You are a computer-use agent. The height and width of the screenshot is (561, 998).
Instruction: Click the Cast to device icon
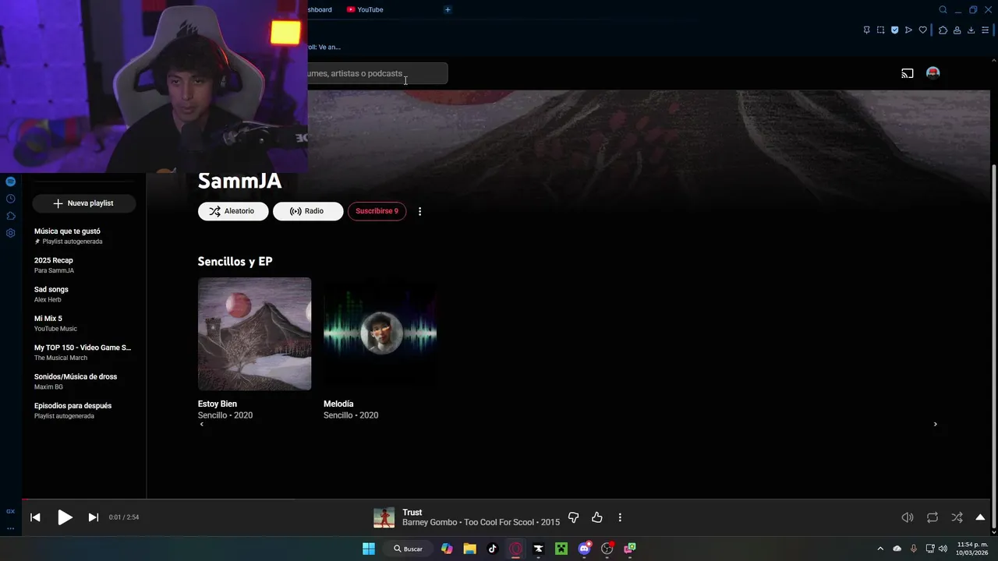click(x=908, y=73)
